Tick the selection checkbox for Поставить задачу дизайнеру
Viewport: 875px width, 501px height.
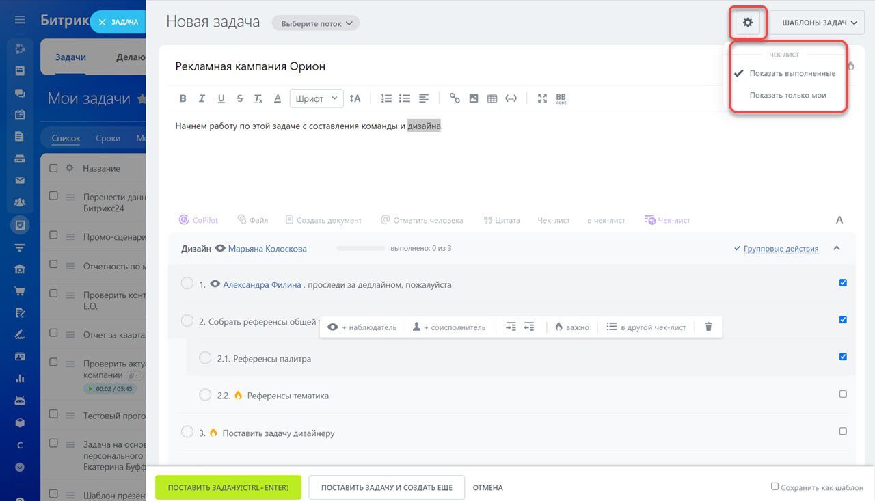coord(843,431)
